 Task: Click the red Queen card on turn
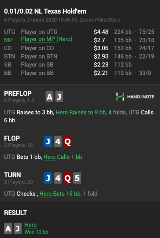(x=67, y=178)
